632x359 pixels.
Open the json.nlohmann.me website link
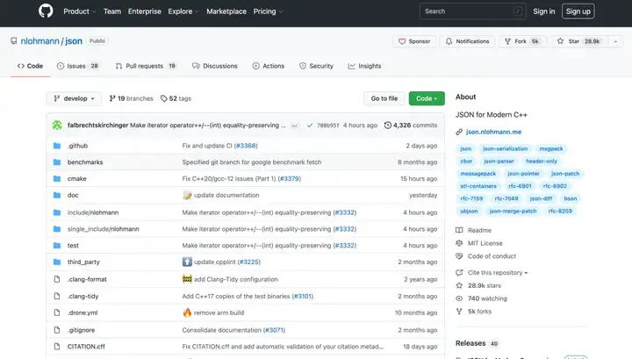pyautogui.click(x=493, y=132)
